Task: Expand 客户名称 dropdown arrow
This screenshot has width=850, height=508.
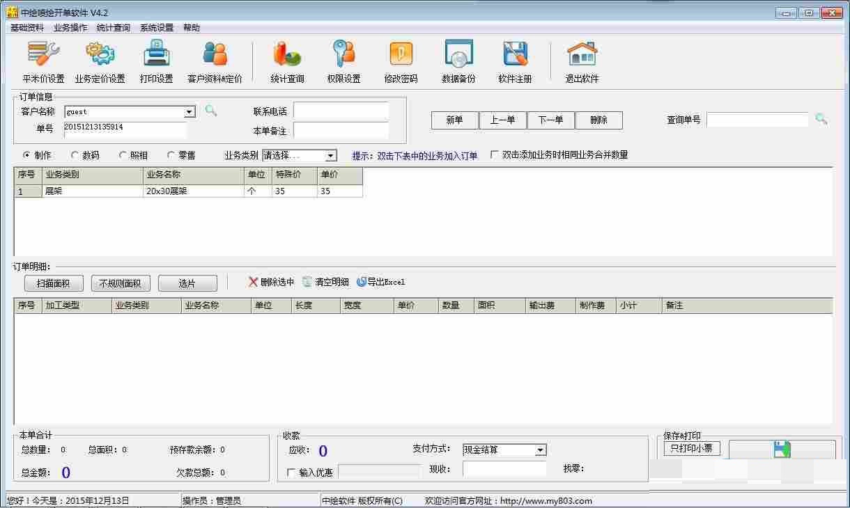Action: tap(190, 112)
